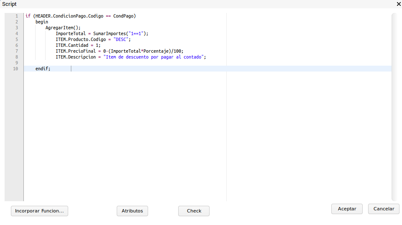
Task: Click on the AgregarItem() call
Action: 63,28
